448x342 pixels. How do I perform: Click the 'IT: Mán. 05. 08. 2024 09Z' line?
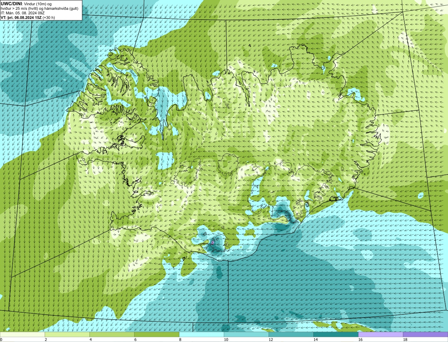click(22, 13)
